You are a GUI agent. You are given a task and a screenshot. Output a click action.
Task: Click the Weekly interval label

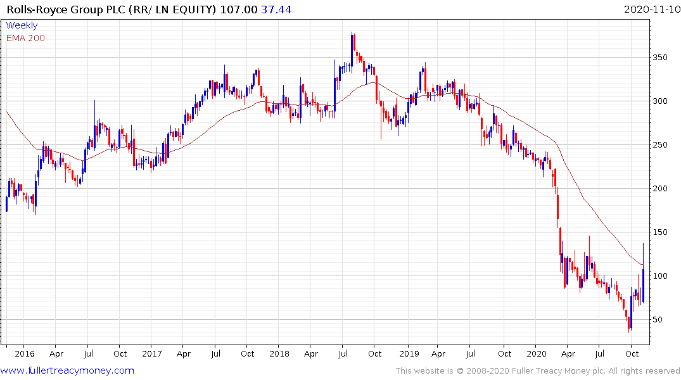point(22,25)
